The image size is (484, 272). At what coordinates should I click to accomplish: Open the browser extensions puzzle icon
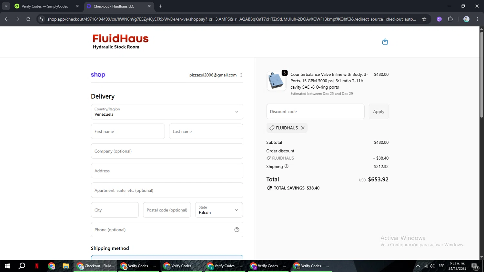[450, 19]
